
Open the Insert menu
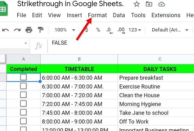tap(74, 15)
